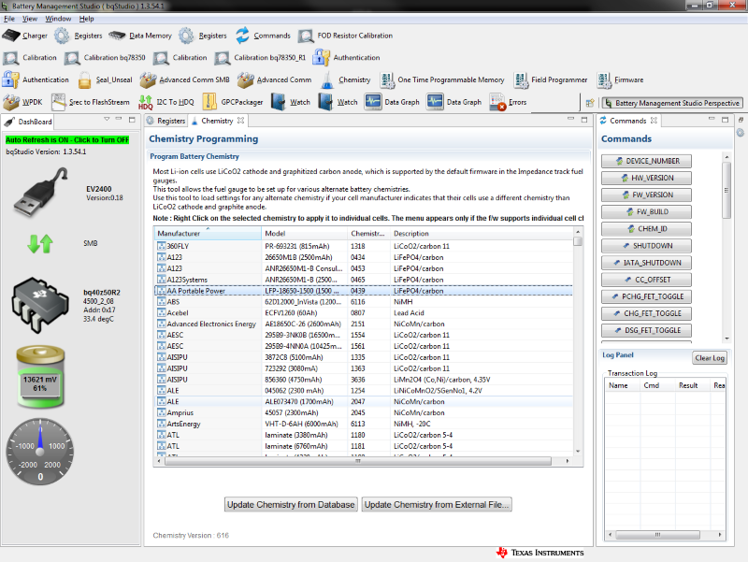Launch Srec to FlashStream converter

[91, 102]
